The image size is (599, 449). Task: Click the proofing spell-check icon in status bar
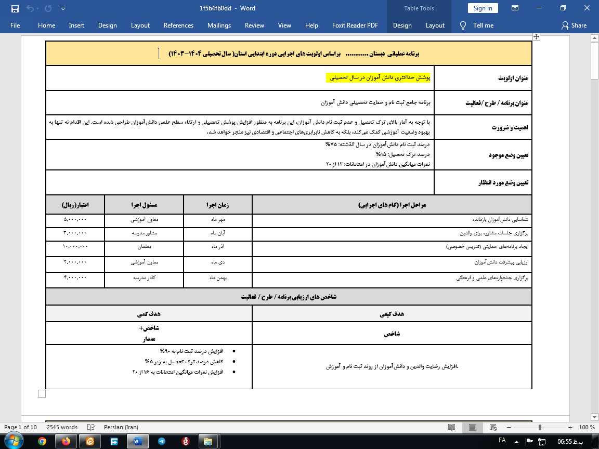point(91,427)
